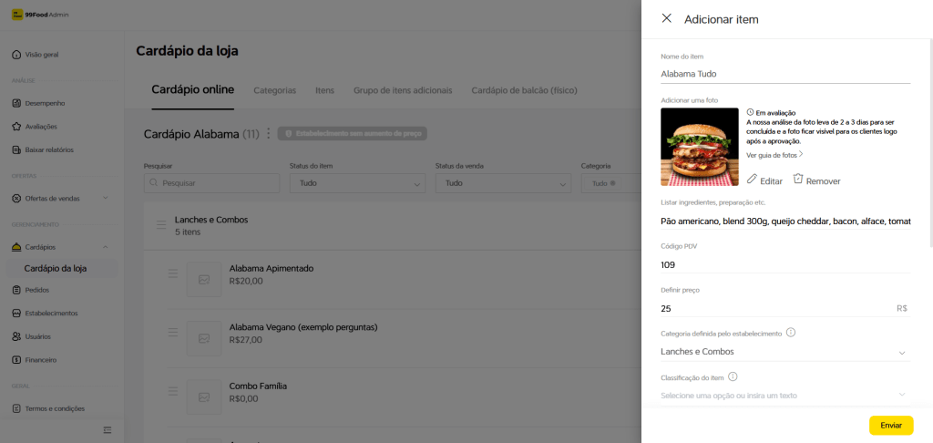This screenshot has width=933, height=443.
Task: Click the 99Food Admin logo
Action: (x=16, y=15)
